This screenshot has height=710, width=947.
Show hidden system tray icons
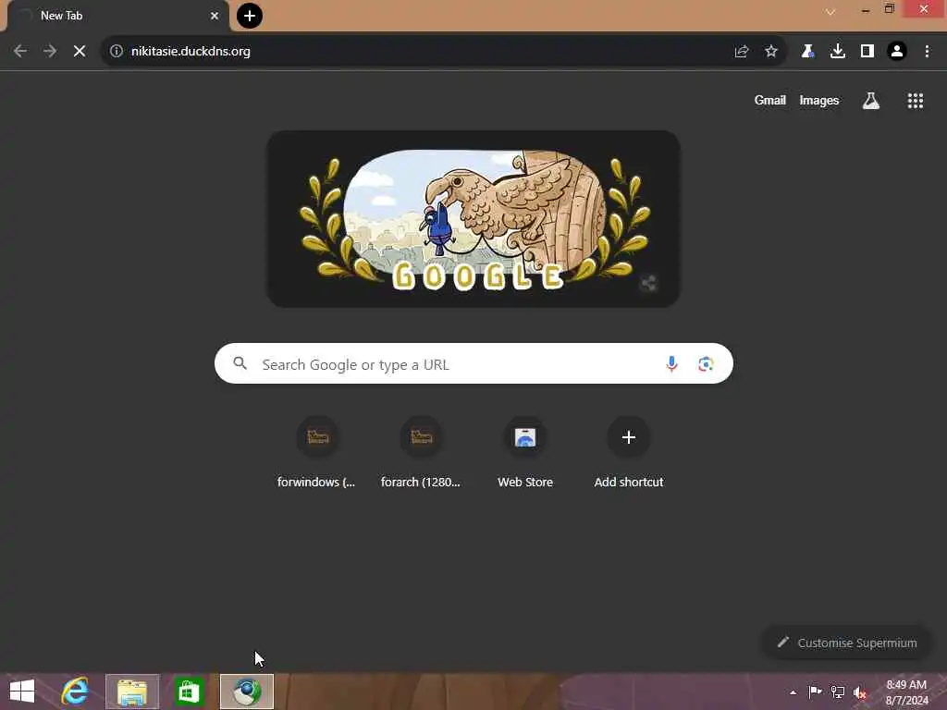(x=793, y=692)
